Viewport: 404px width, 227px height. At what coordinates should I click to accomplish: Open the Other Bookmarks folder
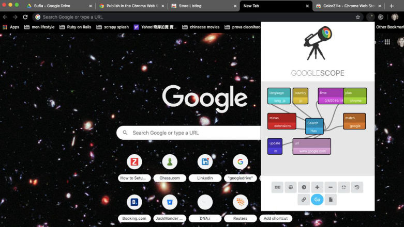[390, 27]
